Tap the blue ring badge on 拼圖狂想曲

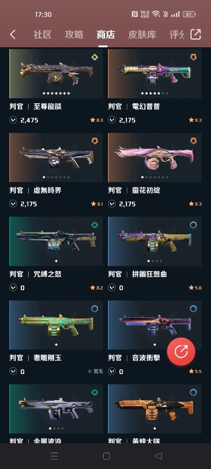point(193,225)
